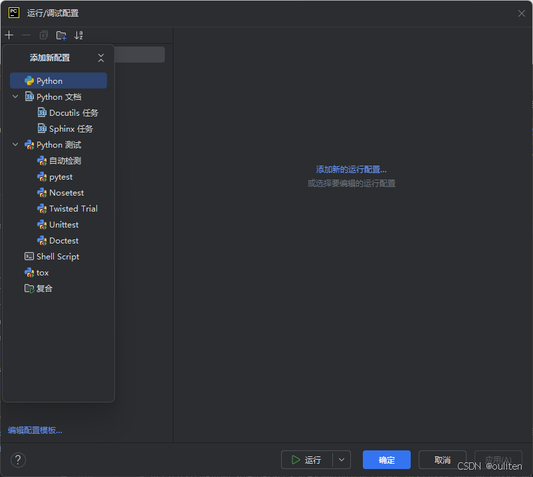Click the 应用 button

[x=498, y=460]
